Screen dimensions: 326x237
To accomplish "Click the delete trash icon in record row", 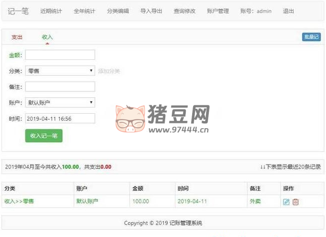I will tap(296, 202).
